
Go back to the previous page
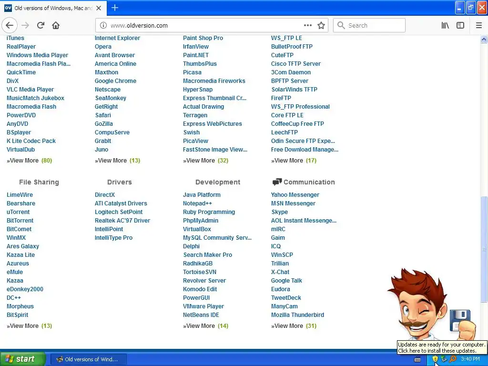[10, 25]
